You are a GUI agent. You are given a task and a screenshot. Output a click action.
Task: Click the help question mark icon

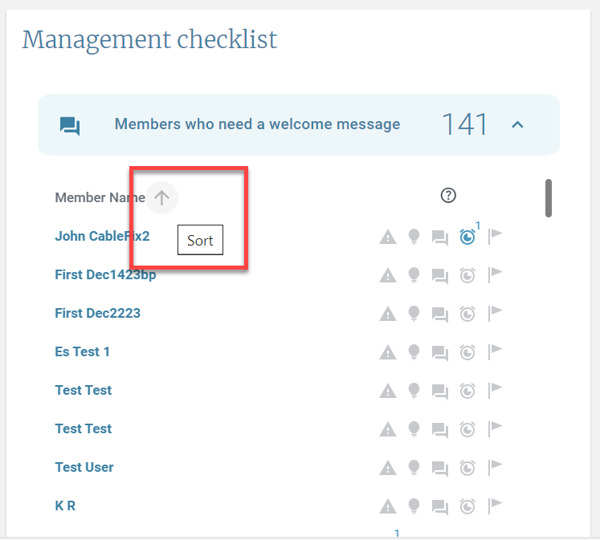click(x=448, y=195)
